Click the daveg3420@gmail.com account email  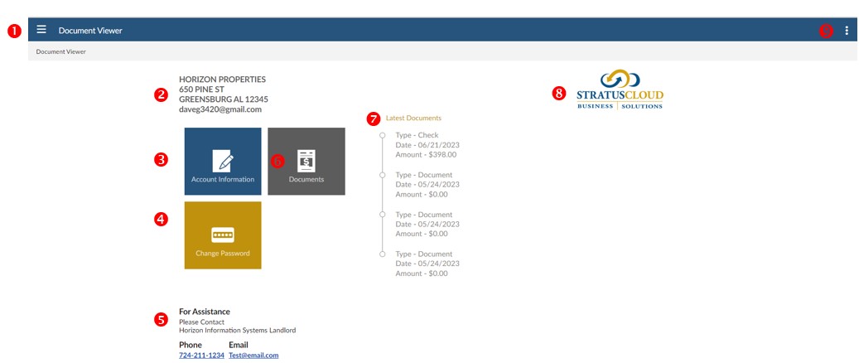click(220, 109)
